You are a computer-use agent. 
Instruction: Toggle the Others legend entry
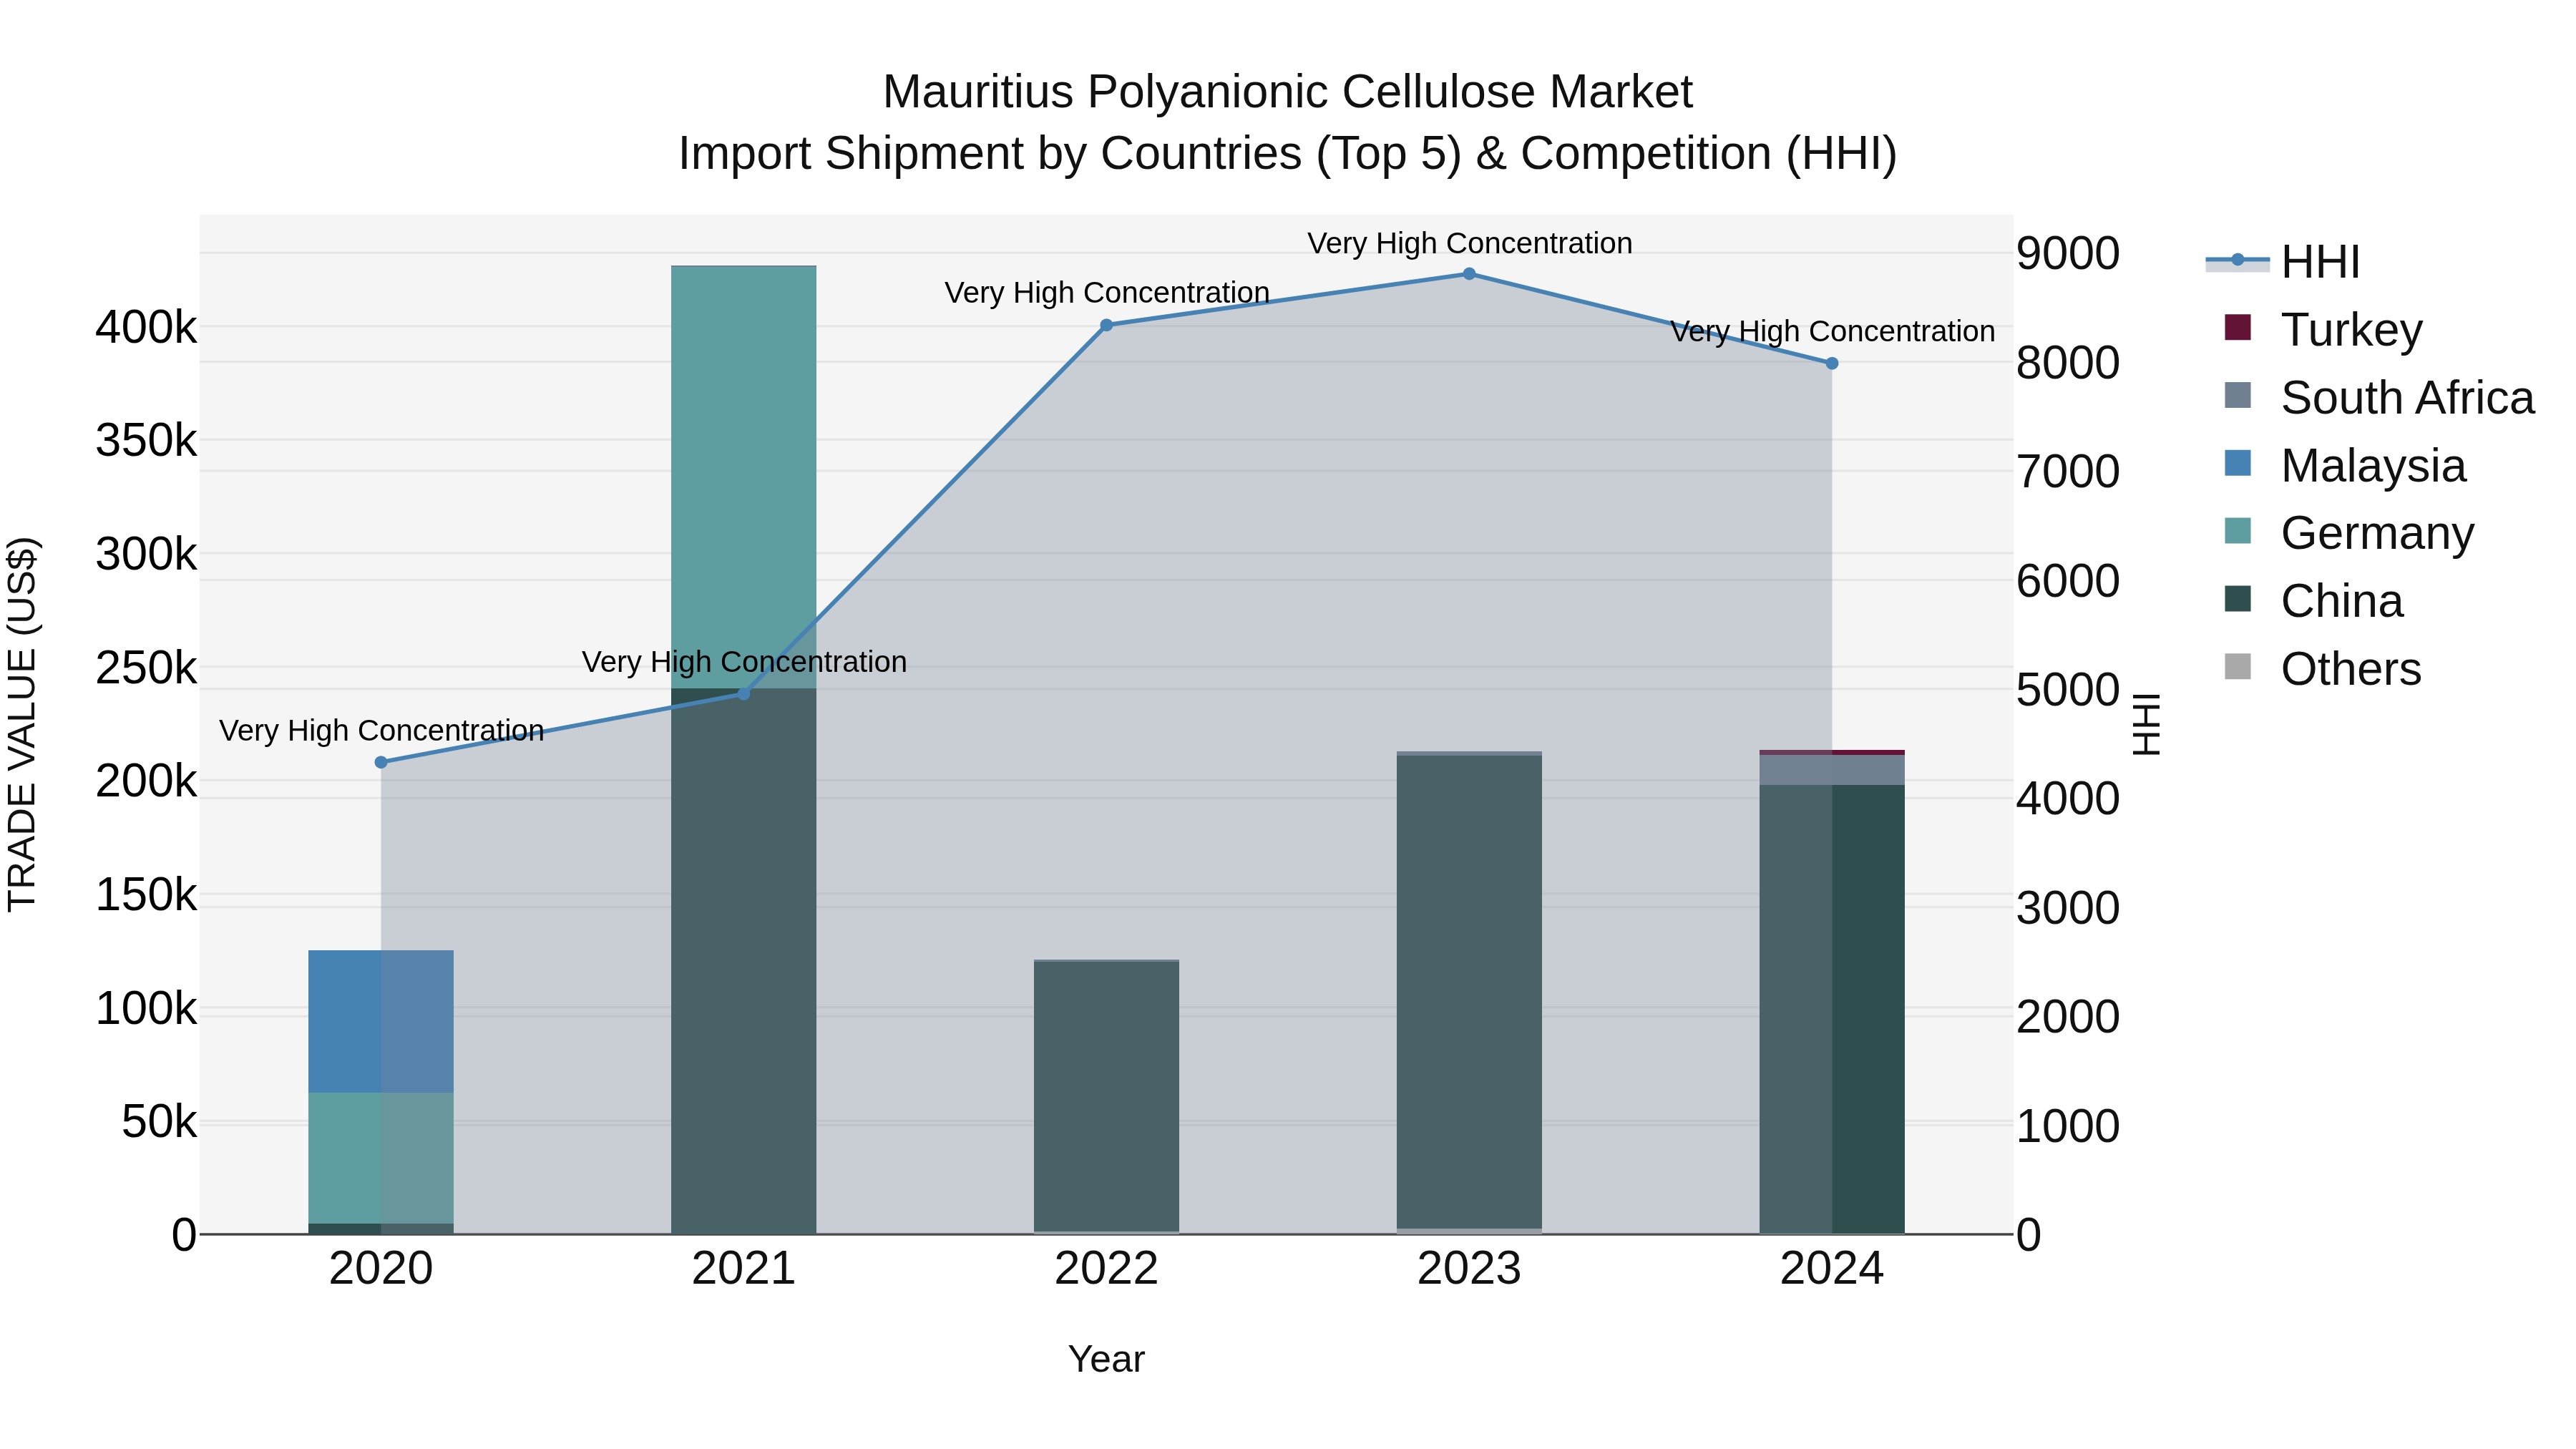click(x=2322, y=668)
